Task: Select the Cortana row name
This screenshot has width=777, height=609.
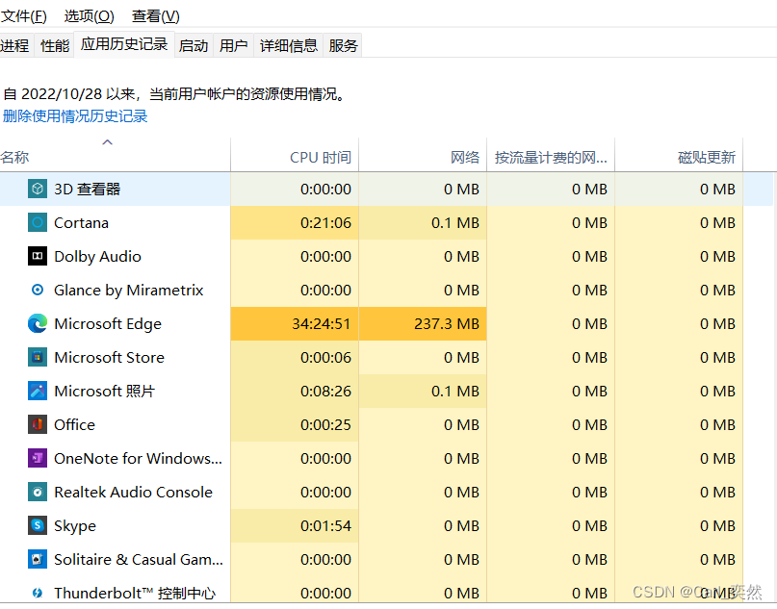Action: click(81, 223)
